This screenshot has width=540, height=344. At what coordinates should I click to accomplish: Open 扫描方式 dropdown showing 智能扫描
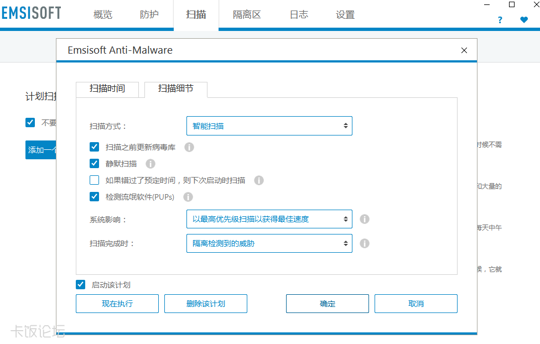269,126
